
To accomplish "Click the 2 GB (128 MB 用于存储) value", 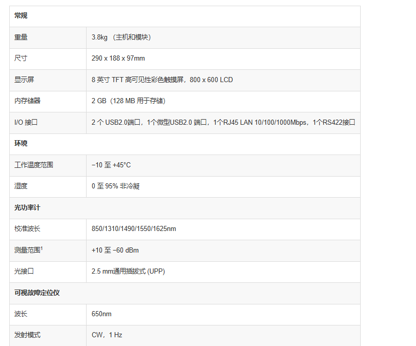I will (x=129, y=101).
